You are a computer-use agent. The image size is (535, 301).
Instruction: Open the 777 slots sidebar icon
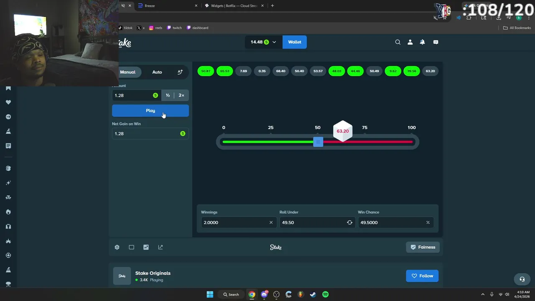[x=8, y=197]
